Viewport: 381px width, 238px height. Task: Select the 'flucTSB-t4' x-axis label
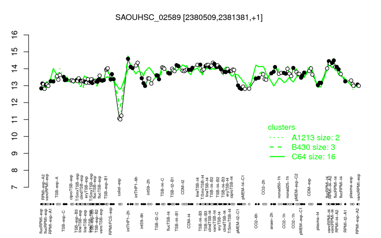(168, 221)
